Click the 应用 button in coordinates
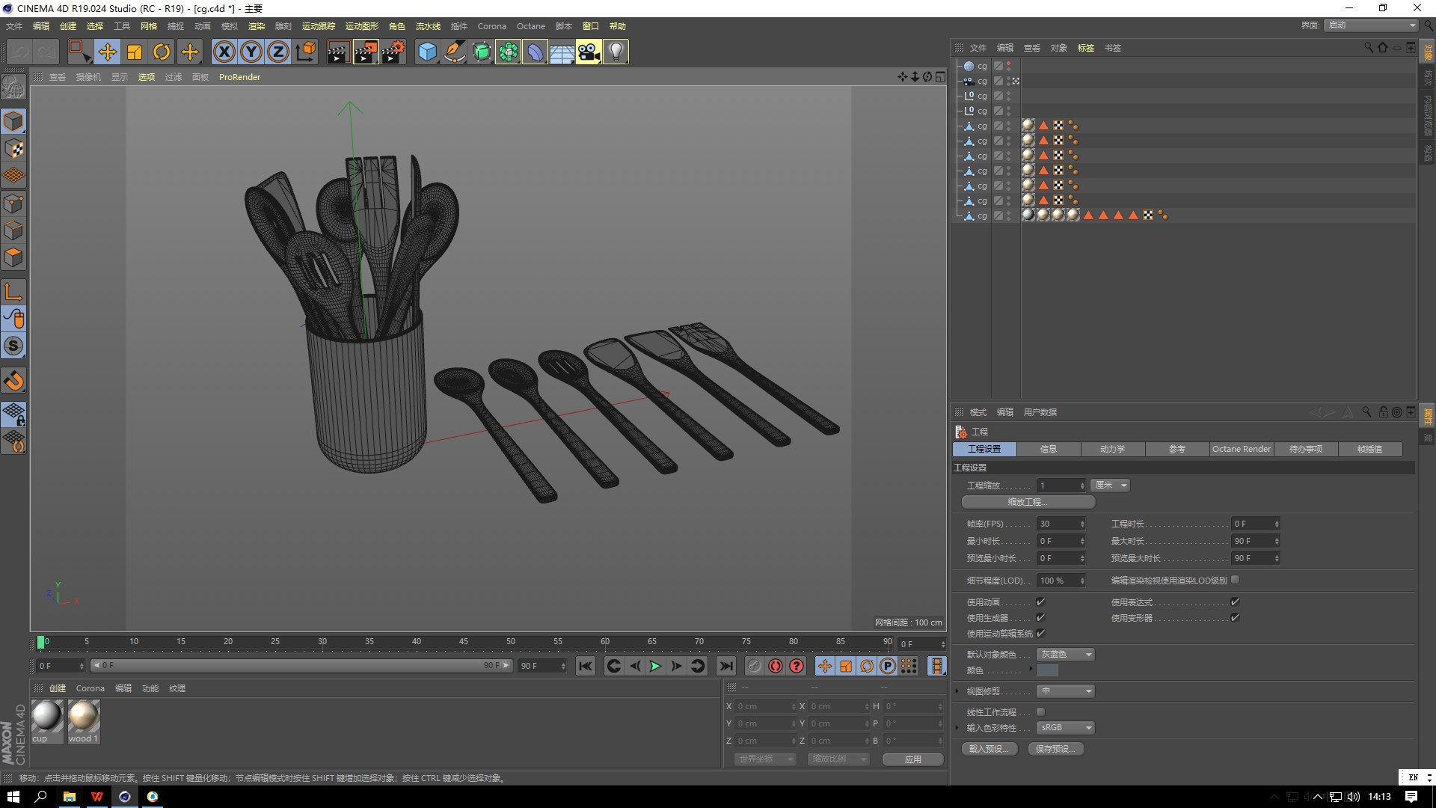This screenshot has width=1436, height=808. tap(912, 759)
